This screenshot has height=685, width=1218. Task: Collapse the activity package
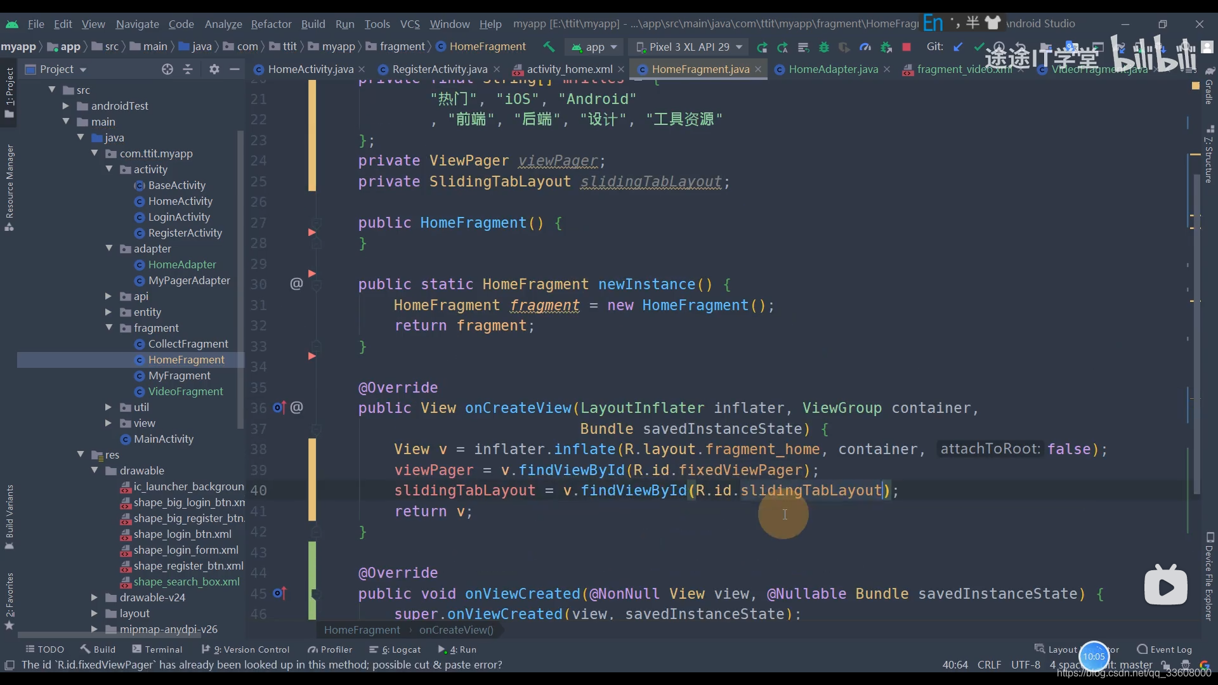tap(109, 169)
